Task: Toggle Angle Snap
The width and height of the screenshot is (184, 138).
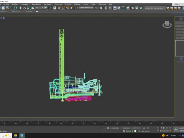Action: 64,8
